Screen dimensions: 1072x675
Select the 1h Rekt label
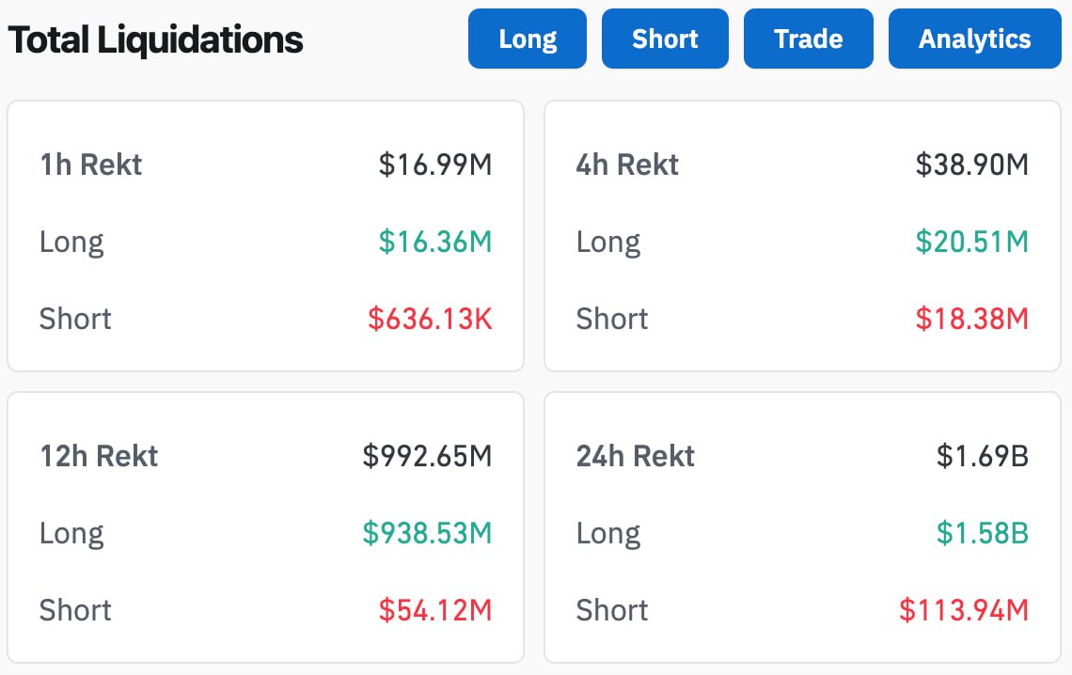pos(90,165)
